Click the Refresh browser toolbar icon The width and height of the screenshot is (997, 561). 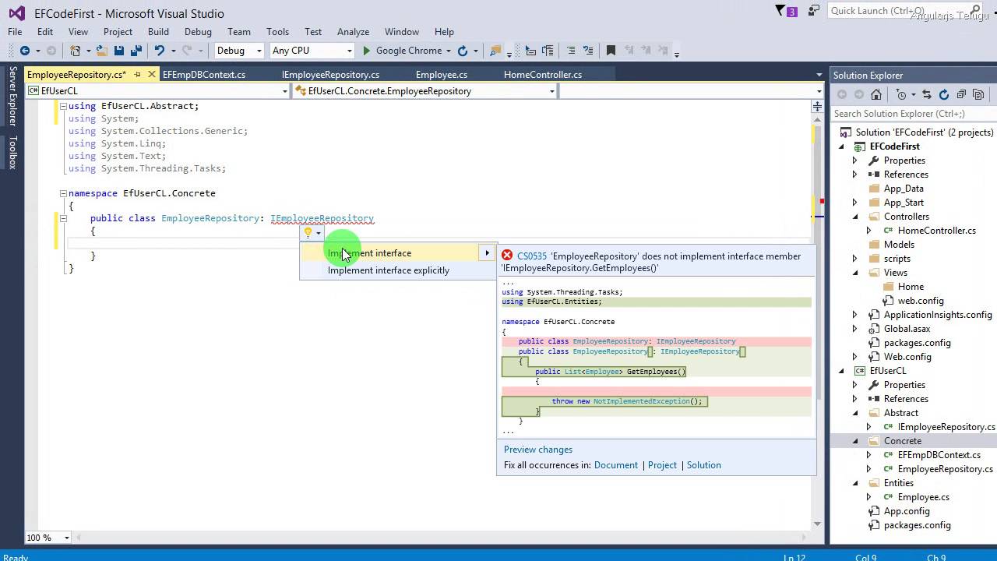coord(463,51)
